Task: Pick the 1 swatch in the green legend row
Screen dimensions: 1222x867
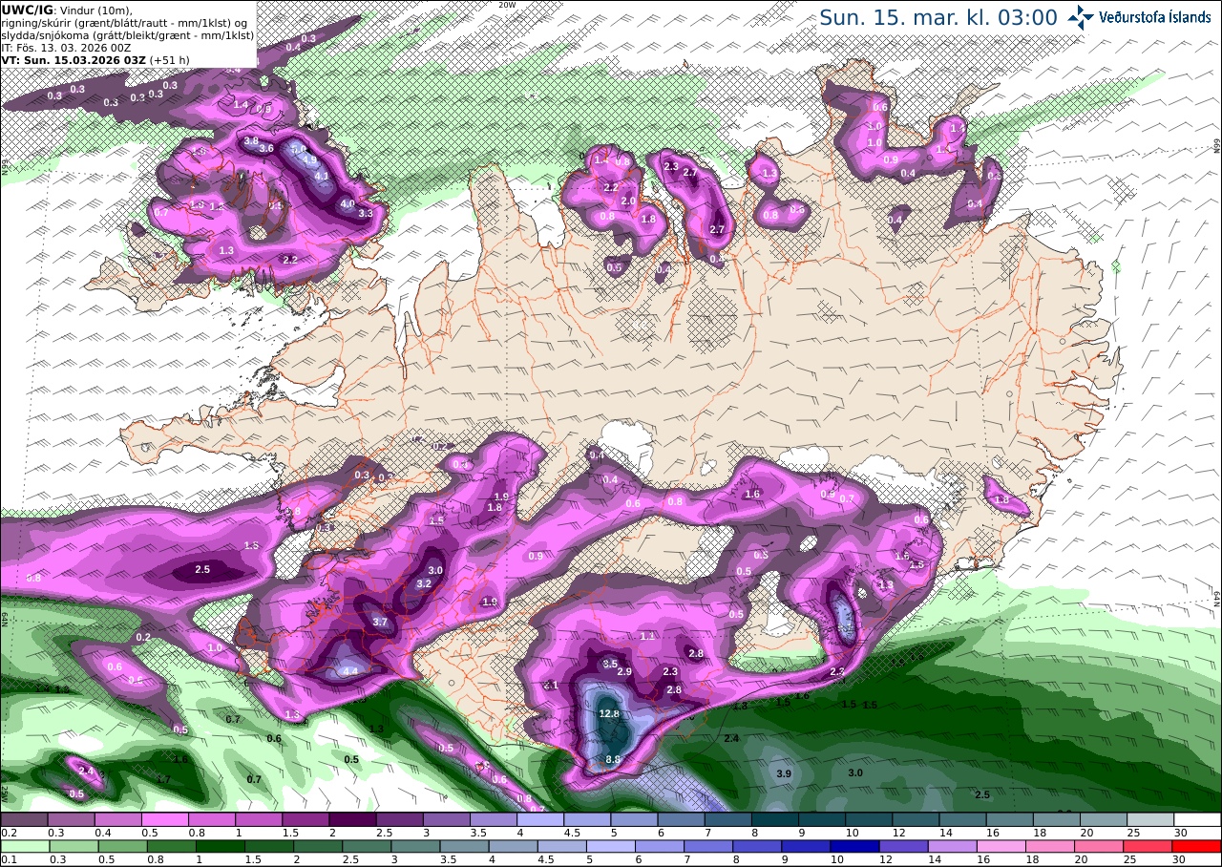Action: [x=221, y=846]
